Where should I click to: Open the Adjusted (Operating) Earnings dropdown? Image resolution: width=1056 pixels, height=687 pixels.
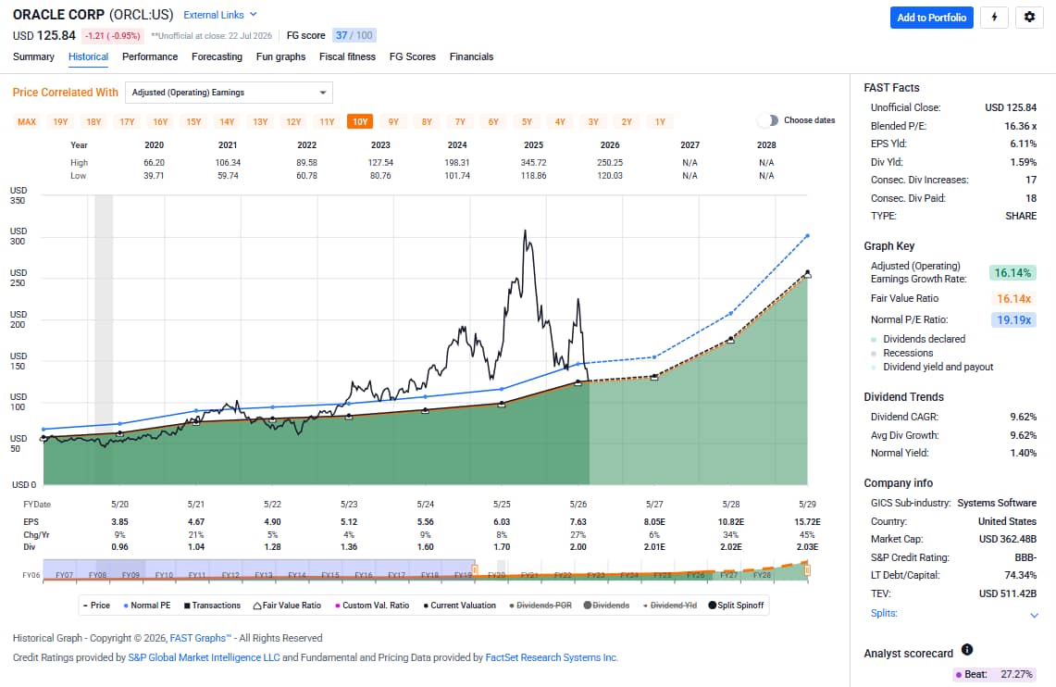229,93
